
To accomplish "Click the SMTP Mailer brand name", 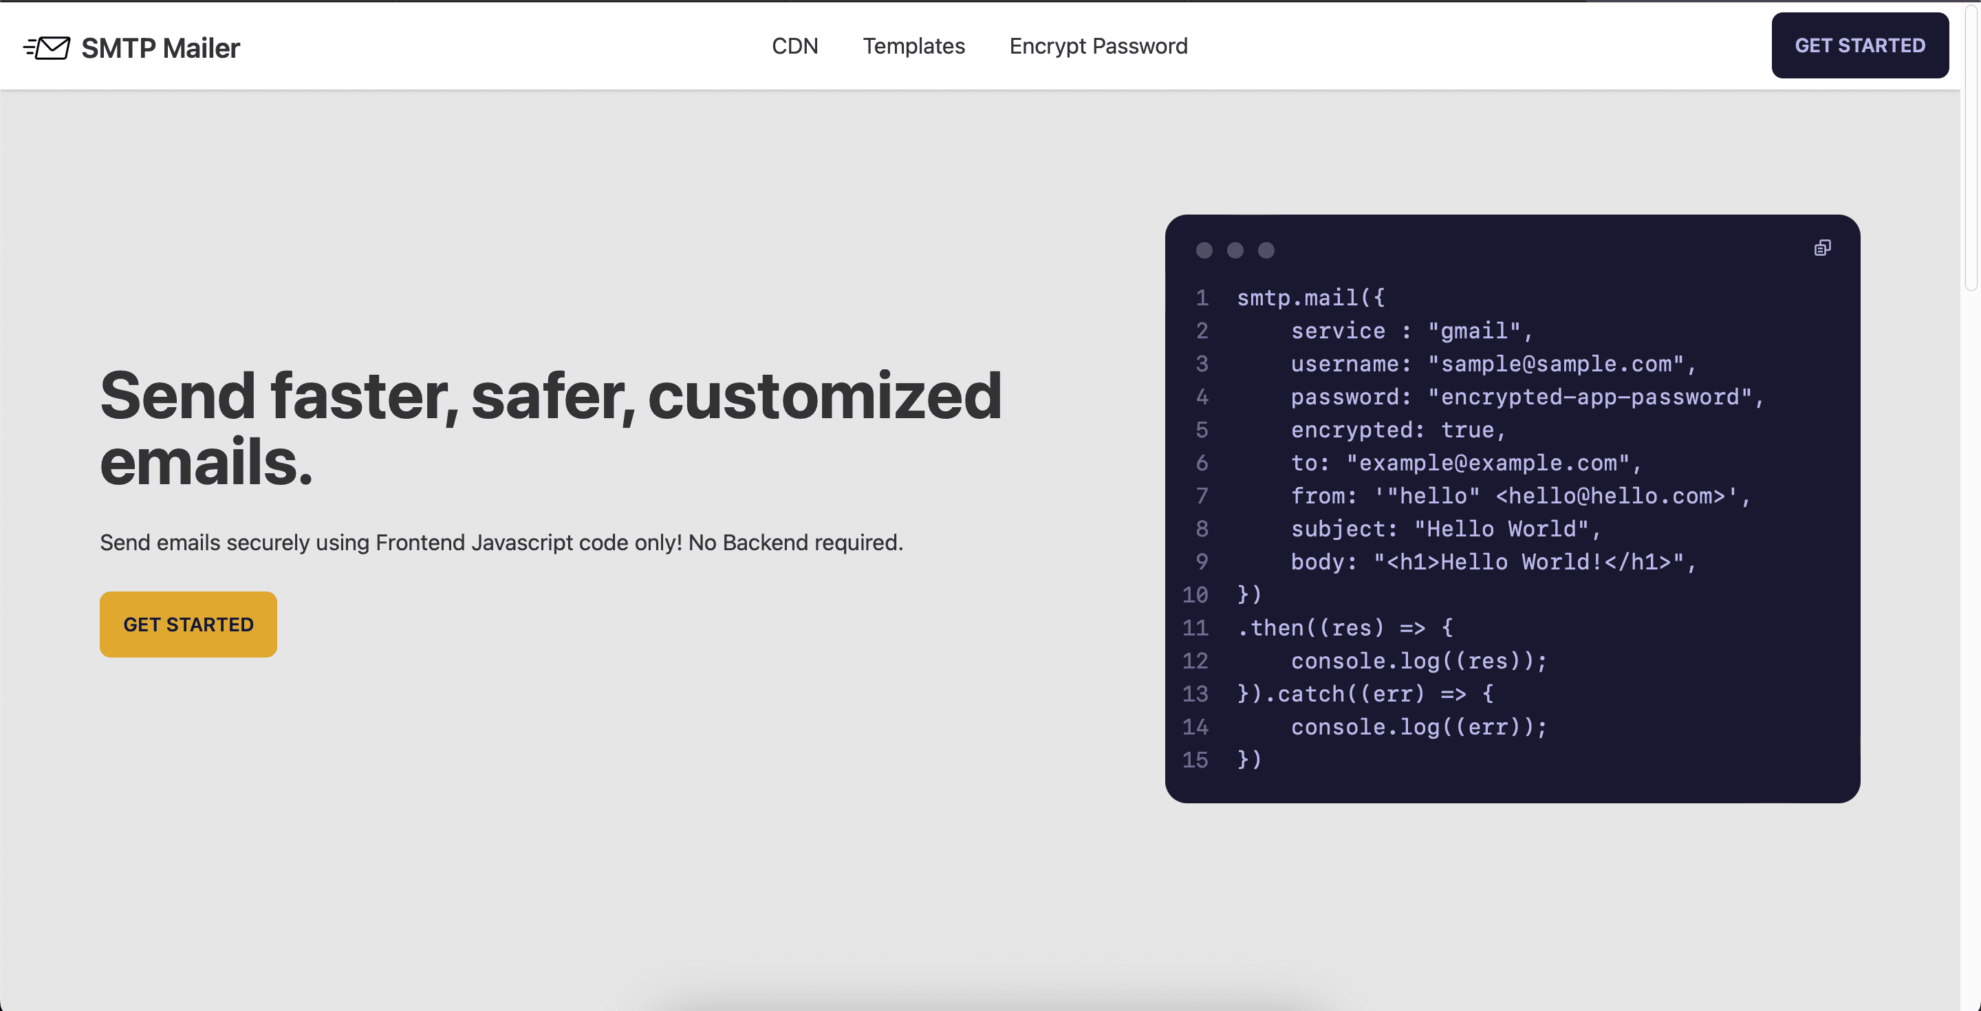I will point(161,47).
